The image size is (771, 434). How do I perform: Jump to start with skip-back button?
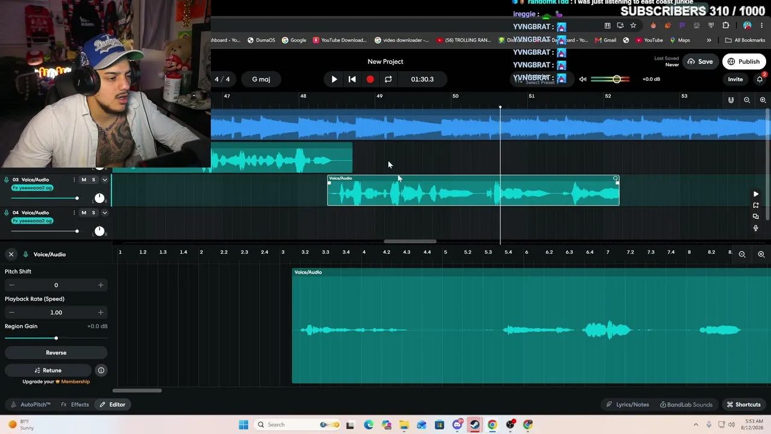click(x=352, y=79)
